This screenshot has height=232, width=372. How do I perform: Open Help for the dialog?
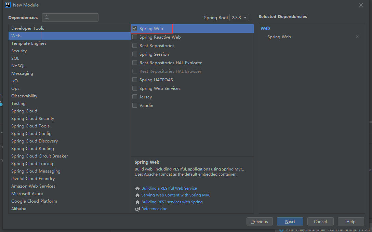click(351, 221)
